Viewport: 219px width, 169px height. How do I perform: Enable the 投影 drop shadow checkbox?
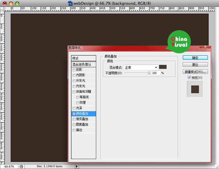coord(74,70)
